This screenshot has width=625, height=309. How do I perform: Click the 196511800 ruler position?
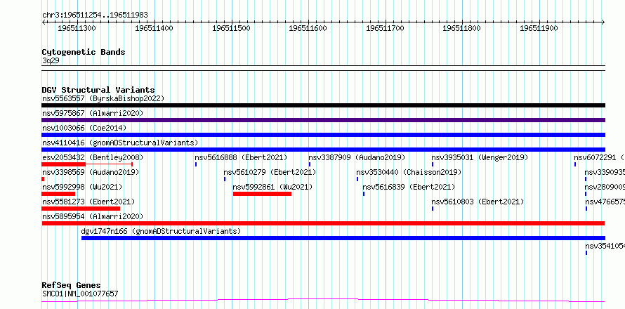pos(462,28)
